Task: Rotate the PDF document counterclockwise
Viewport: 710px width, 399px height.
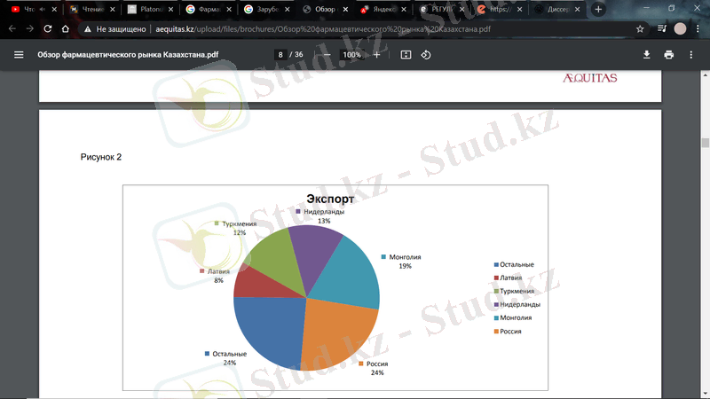Action: pyautogui.click(x=426, y=54)
